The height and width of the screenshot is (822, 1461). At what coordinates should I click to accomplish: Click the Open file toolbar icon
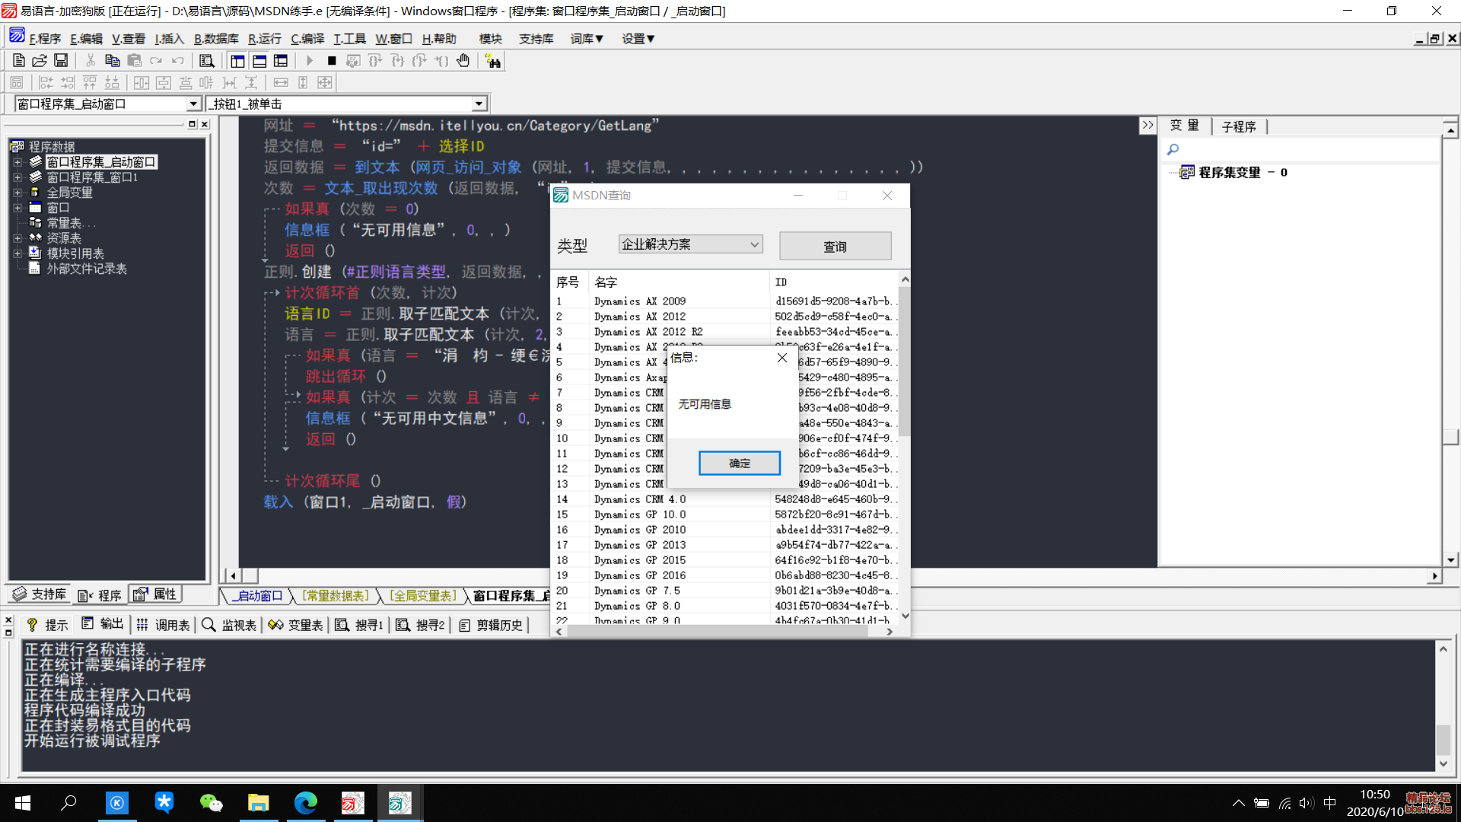pyautogui.click(x=40, y=61)
